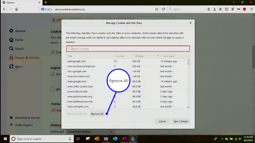Click the Remove All button
This screenshot has width=255, height=143.
pyautogui.click(x=97, y=114)
